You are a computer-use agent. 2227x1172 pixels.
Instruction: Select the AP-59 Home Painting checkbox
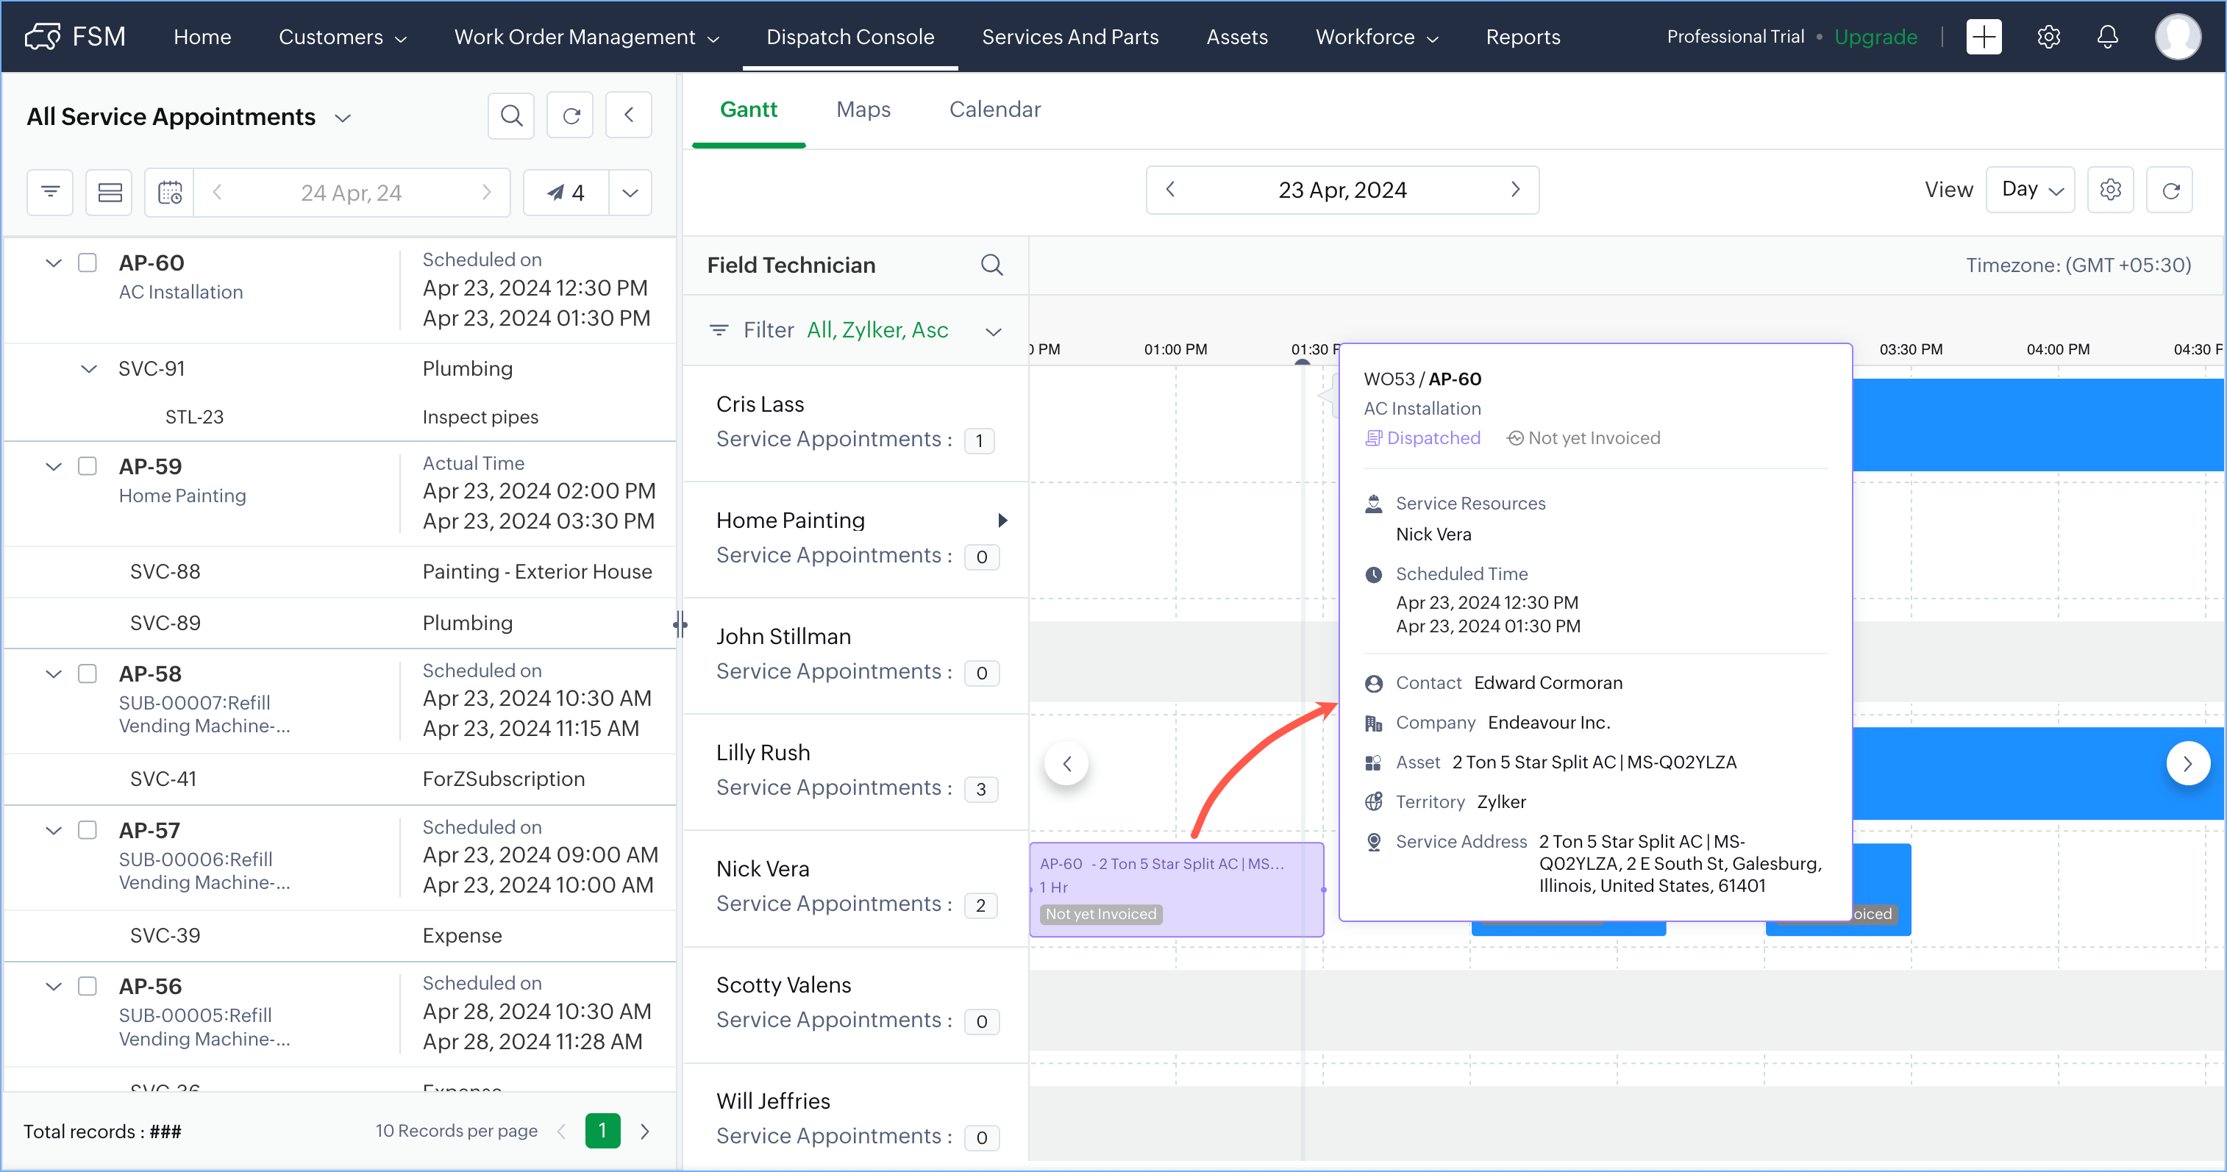(x=88, y=467)
